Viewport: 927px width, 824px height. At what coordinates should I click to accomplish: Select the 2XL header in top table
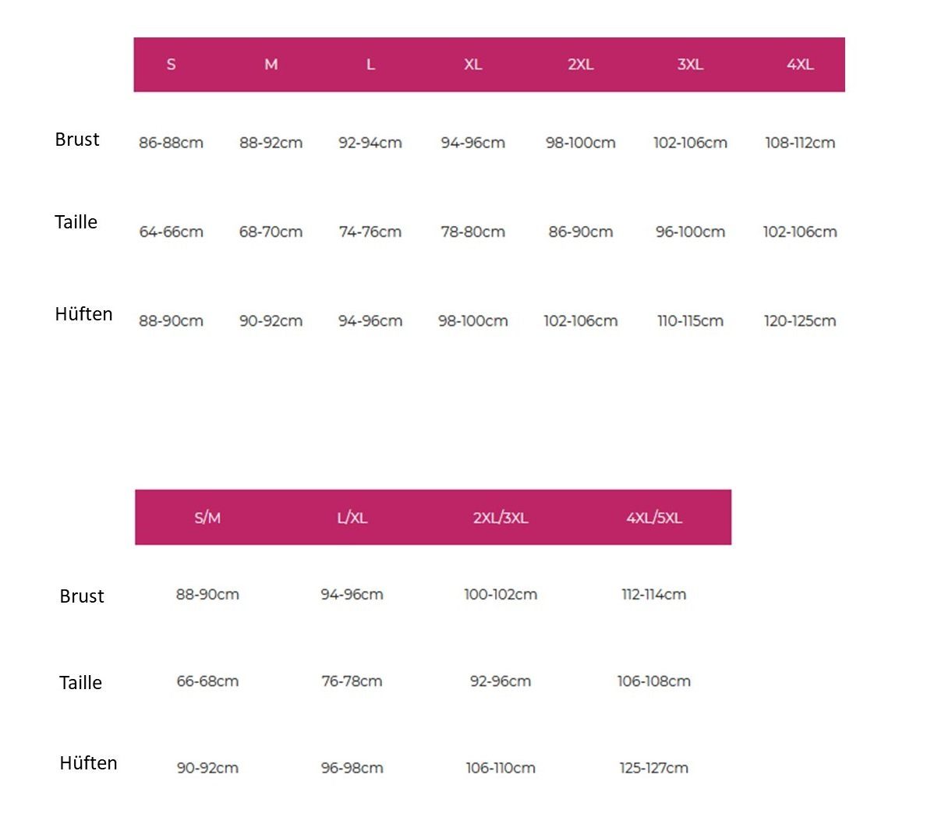pos(581,65)
